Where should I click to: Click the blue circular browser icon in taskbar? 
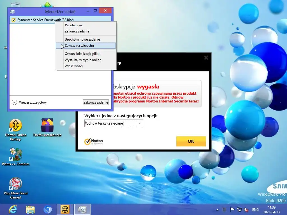pos(48,209)
